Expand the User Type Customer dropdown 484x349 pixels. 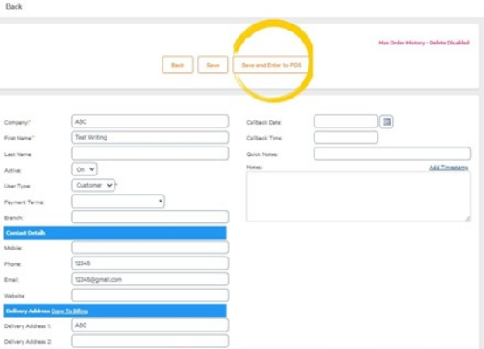point(93,185)
